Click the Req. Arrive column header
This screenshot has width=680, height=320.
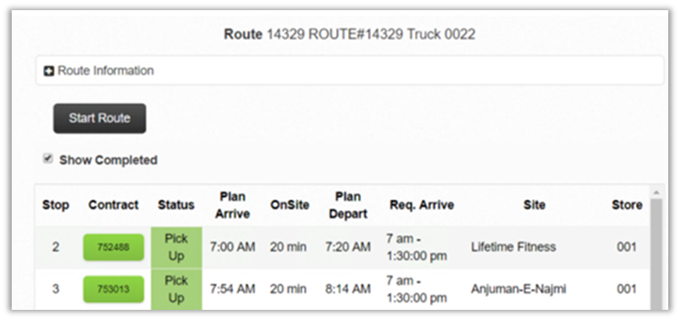point(422,205)
